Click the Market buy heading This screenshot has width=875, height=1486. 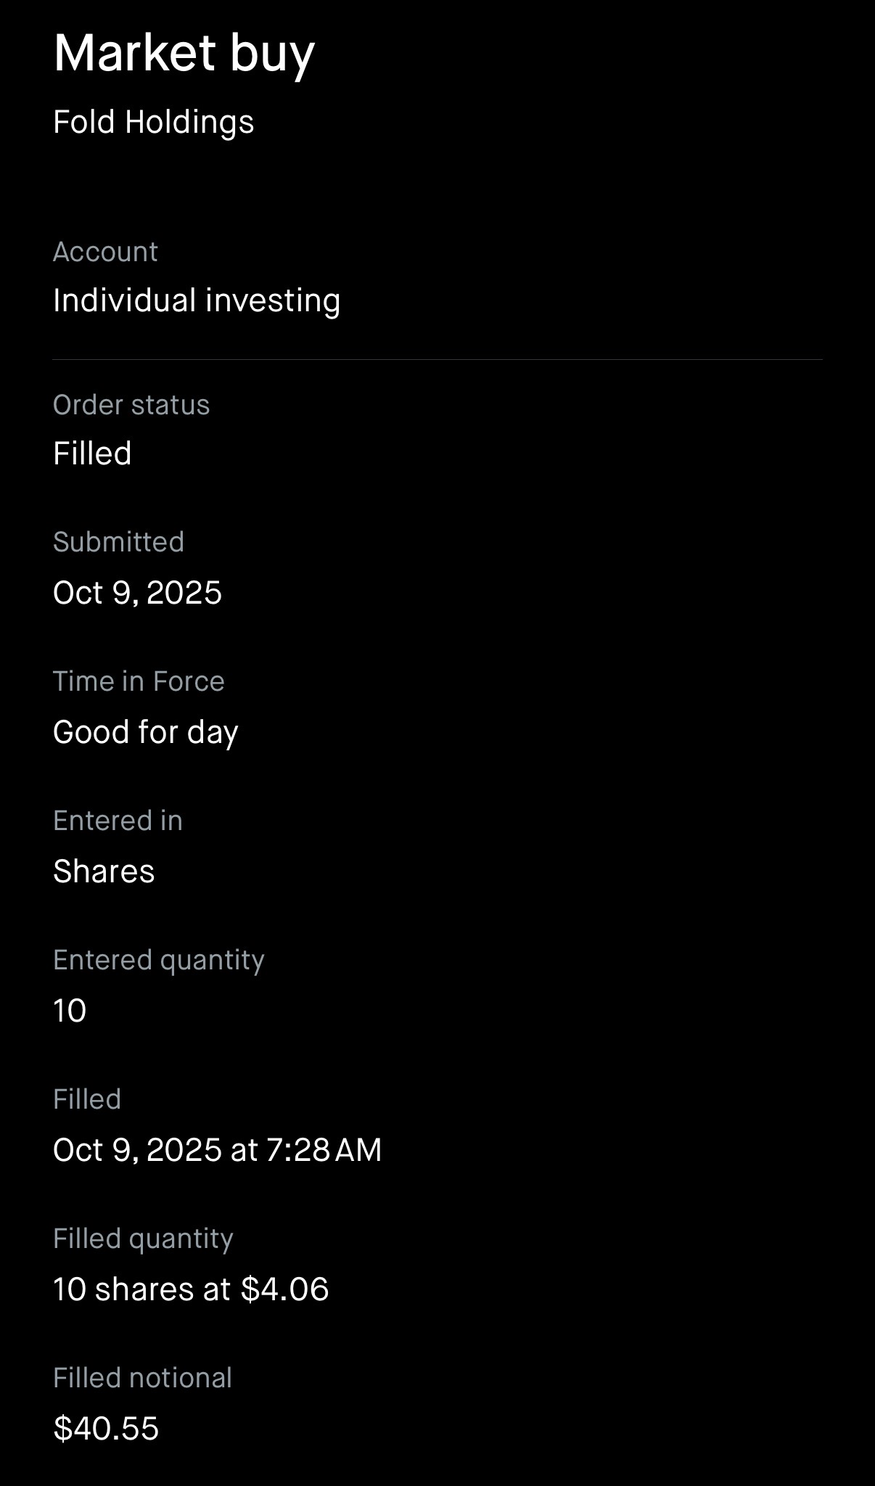pos(184,54)
